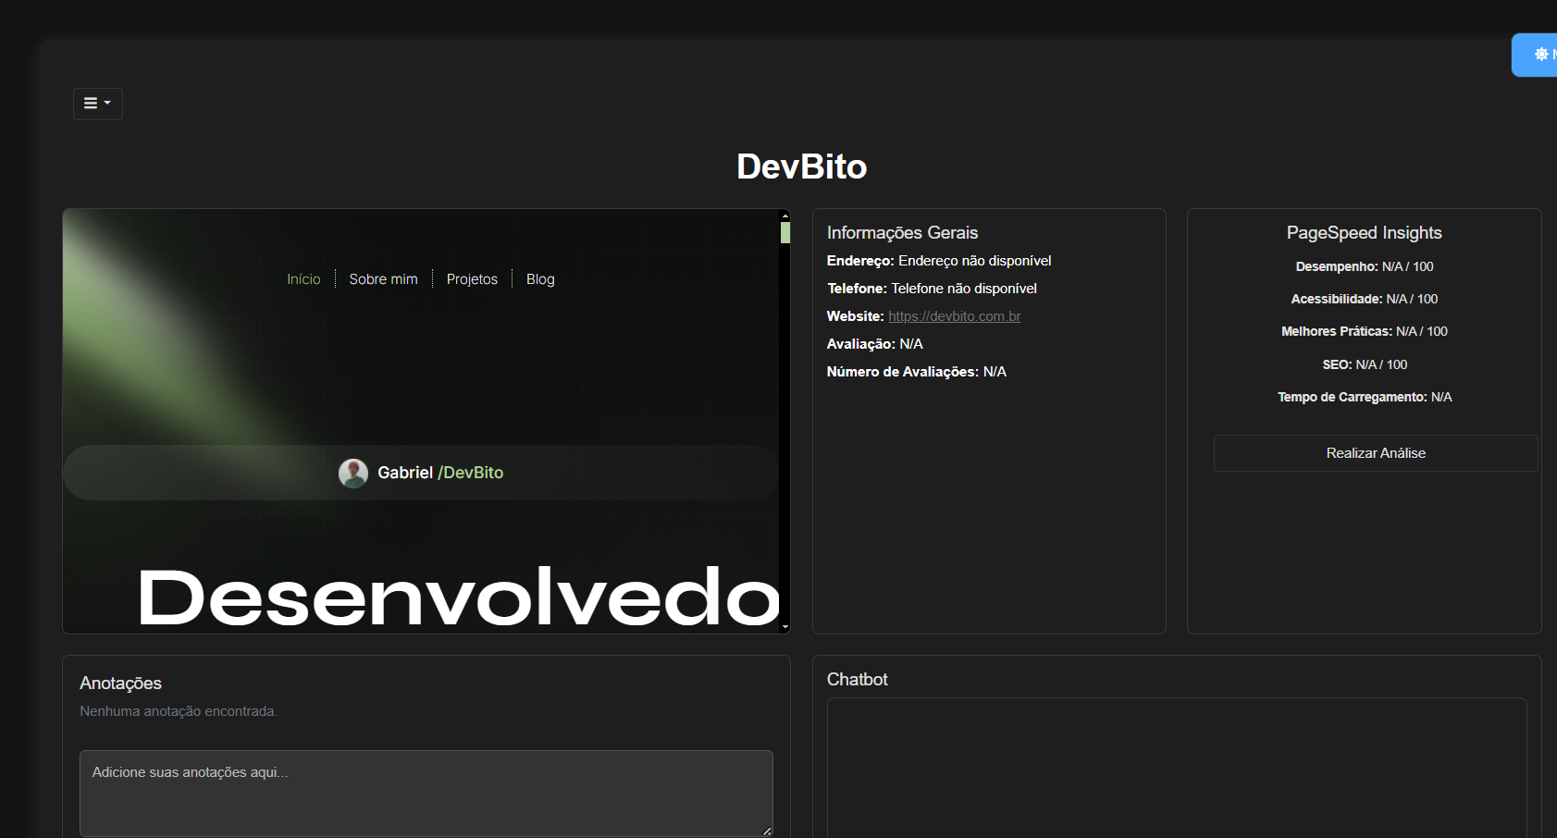The image size is (1557, 838).
Task: Open the Blog navigation item
Action: point(540,279)
